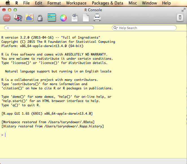The width and height of the screenshot is (187, 164).
Task: Toggle full screen arrows in title bar
Action: 183,10
